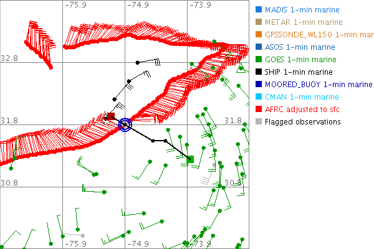Click the -74.9 longitude label at top

pyautogui.click(x=138, y=5)
